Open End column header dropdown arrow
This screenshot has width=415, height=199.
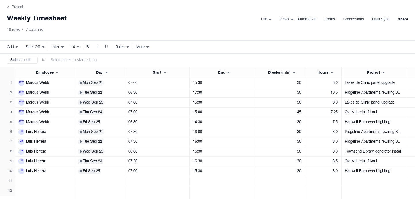229,73
